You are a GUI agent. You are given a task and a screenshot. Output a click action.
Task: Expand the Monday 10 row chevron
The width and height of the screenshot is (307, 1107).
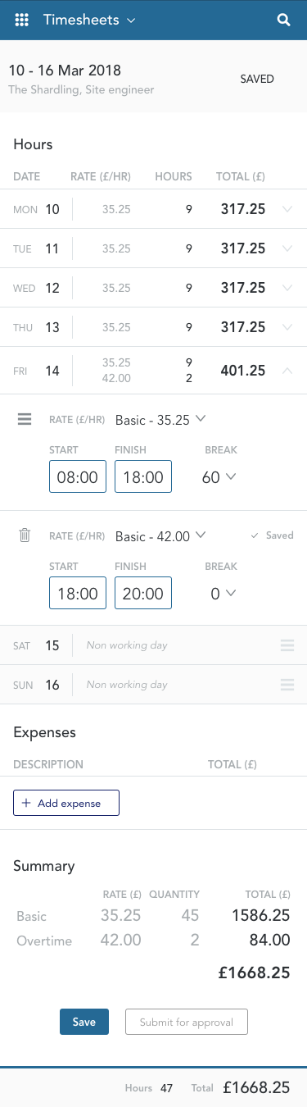point(287,209)
